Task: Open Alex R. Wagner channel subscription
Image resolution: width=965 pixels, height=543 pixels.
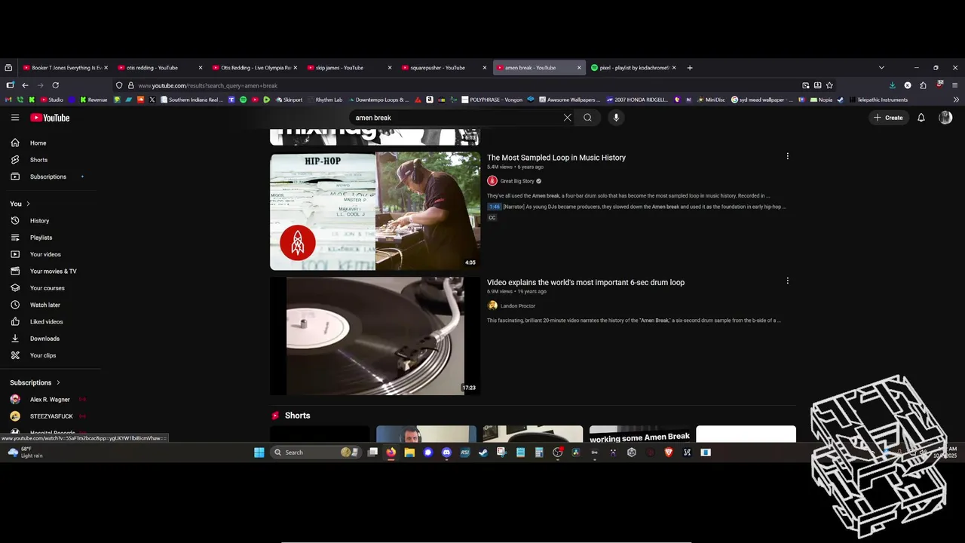Action: (x=50, y=400)
